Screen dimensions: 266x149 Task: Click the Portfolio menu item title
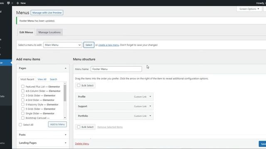click(83, 116)
